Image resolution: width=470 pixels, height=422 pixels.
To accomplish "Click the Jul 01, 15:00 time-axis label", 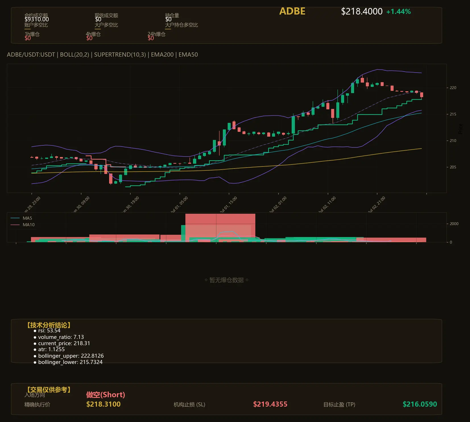I will pyautogui.click(x=228, y=205).
